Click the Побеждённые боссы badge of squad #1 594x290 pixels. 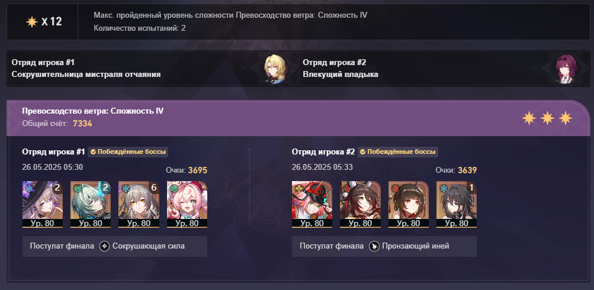(128, 152)
